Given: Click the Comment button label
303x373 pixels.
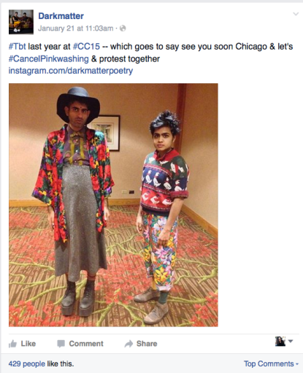Looking at the screenshot, I should 86,344.
